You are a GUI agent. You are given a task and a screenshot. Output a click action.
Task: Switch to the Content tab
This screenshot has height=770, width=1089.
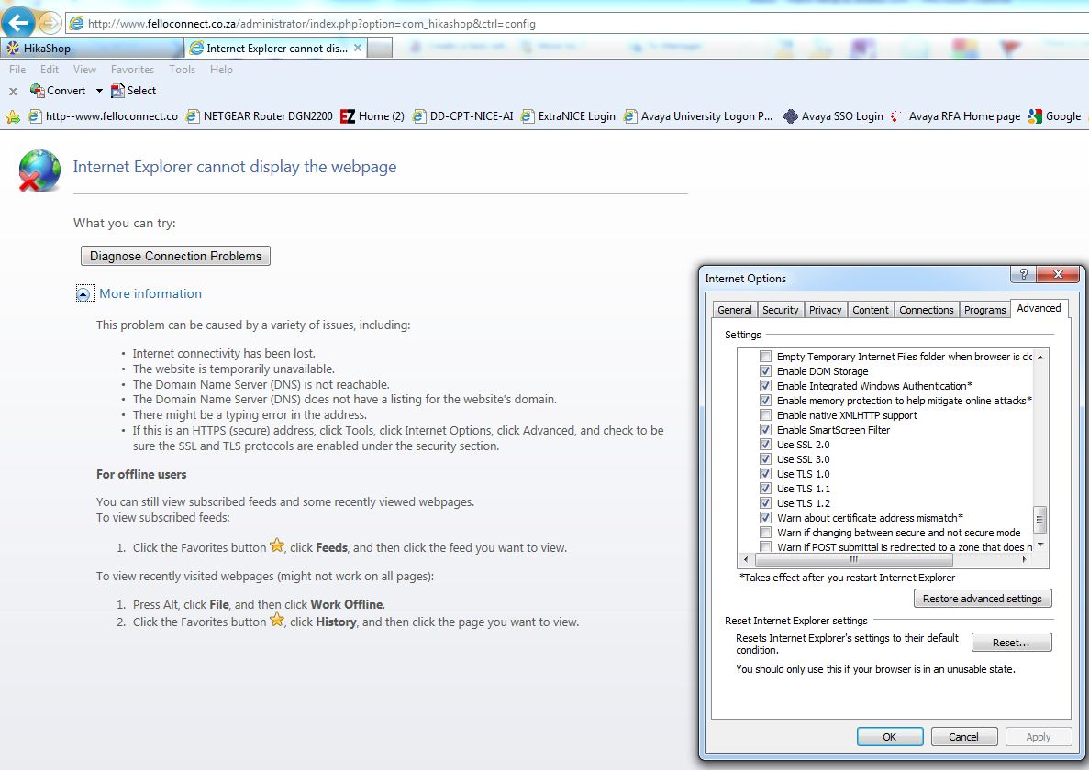point(871,310)
